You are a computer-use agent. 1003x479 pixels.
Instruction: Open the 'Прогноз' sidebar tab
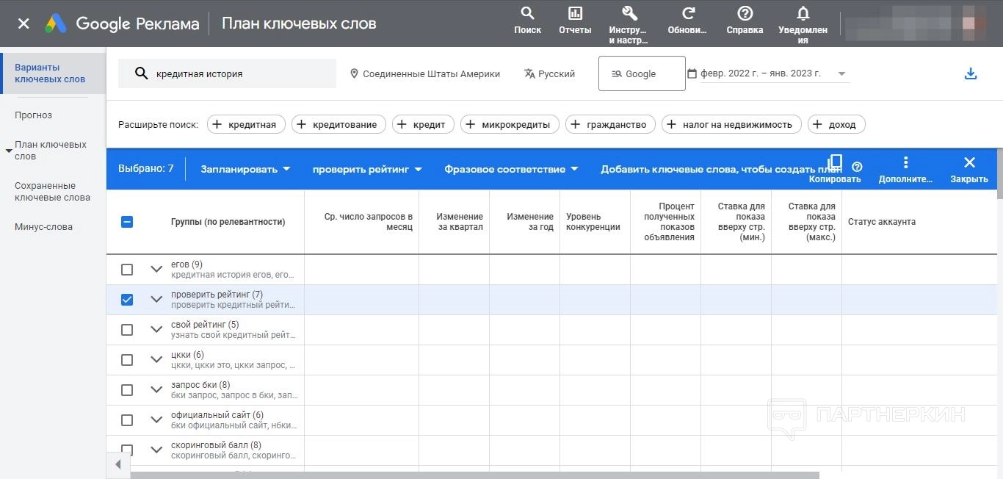click(x=33, y=115)
